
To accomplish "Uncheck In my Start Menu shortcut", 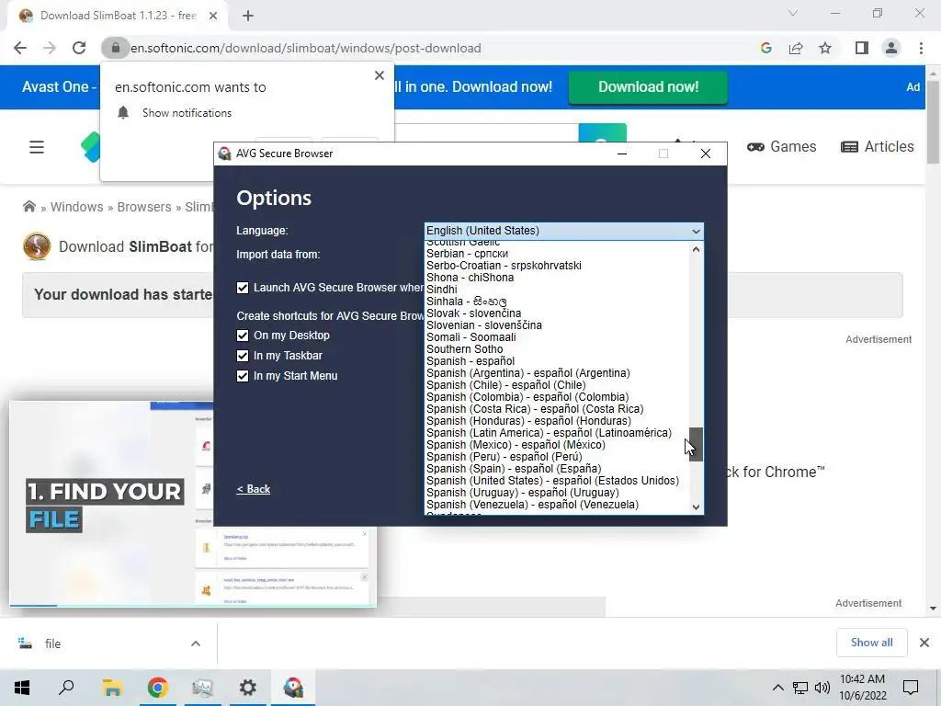I will pyautogui.click(x=243, y=376).
